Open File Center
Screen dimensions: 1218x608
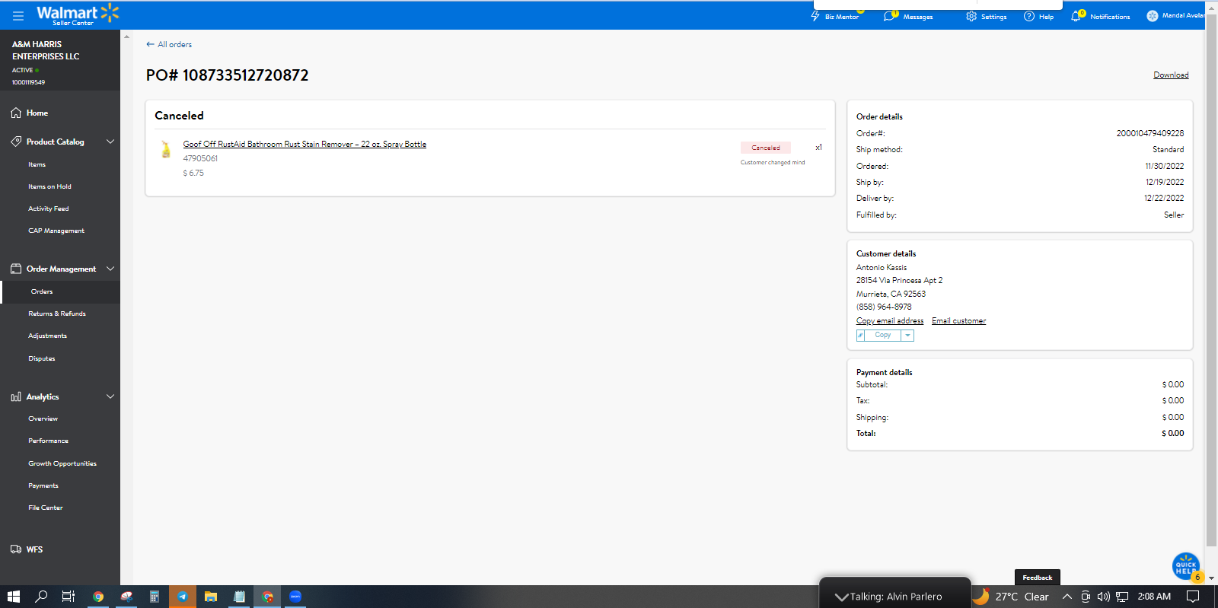click(x=46, y=508)
